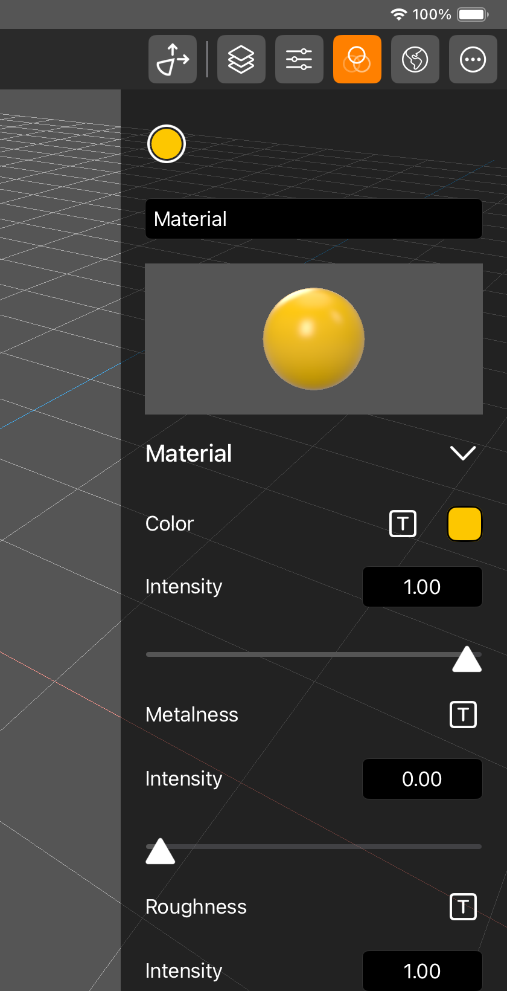Click the battery status icon

click(473, 14)
